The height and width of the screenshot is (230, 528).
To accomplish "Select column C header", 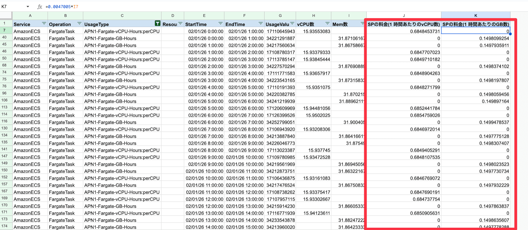I will click(x=122, y=16).
